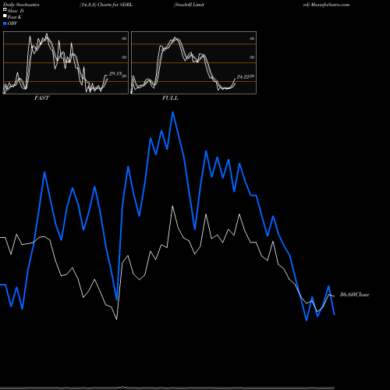This screenshot has height=390, width=390.
Task: Click the blue OBV legend swatch
Action: pyautogui.click(x=5, y=23)
